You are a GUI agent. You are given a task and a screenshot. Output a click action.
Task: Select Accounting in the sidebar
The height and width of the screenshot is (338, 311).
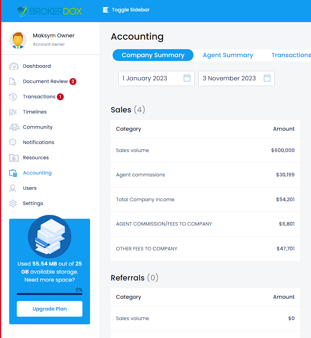pos(37,173)
